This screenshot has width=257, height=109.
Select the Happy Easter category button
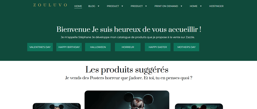158,47
